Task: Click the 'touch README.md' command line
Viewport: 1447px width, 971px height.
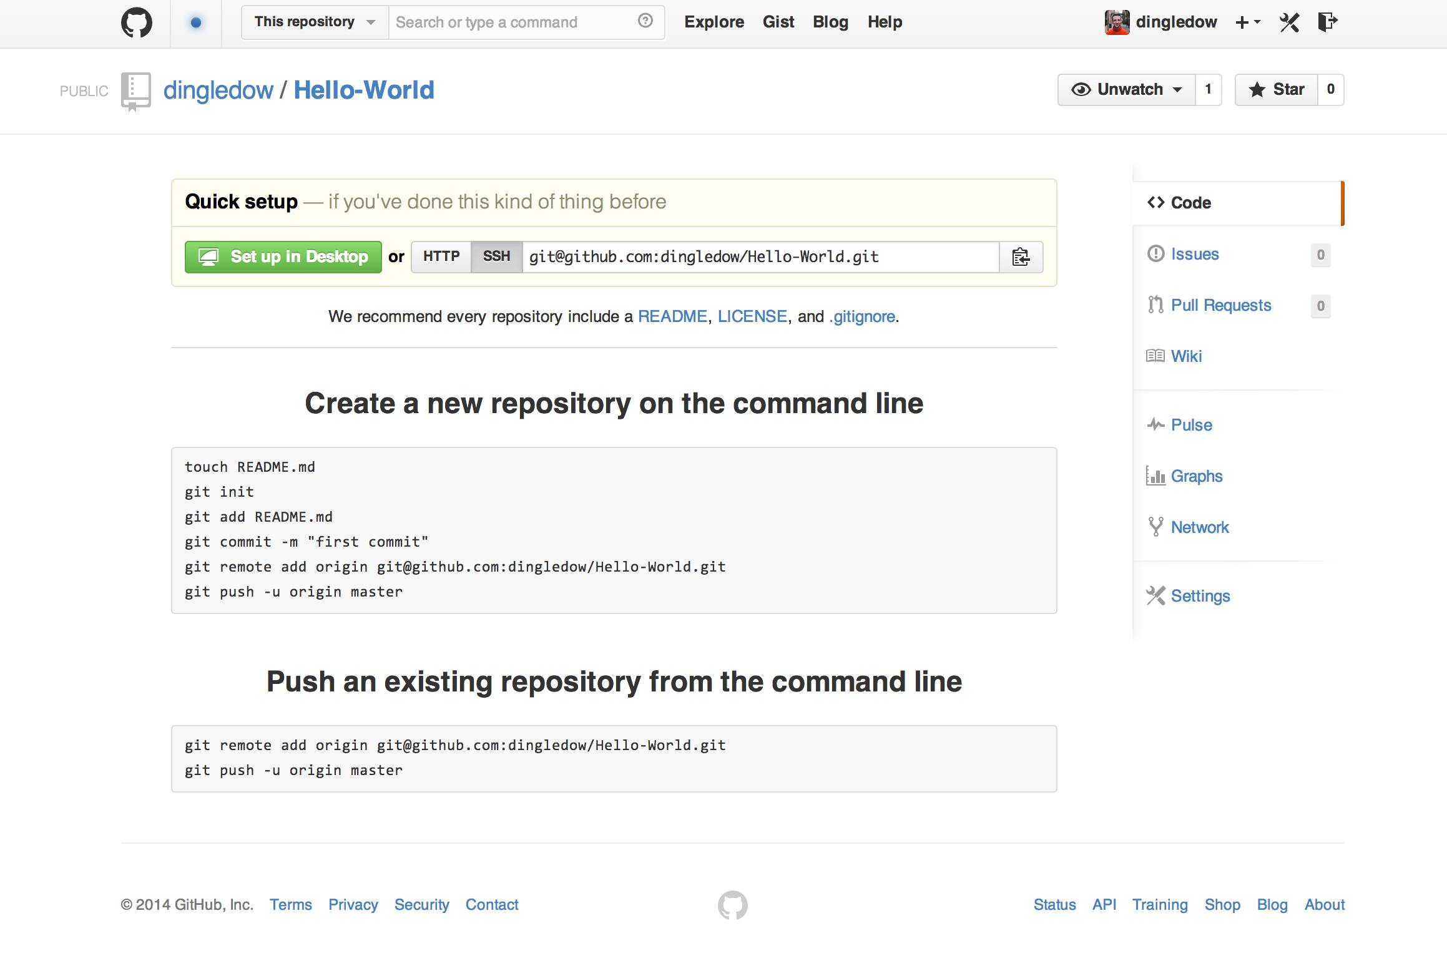Action: point(250,467)
